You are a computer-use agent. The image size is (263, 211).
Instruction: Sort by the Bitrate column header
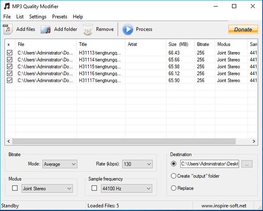205,44
